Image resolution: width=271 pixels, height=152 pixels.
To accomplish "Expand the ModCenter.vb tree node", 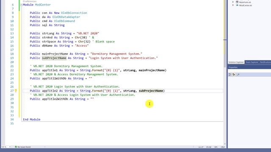I will point(233,5).
